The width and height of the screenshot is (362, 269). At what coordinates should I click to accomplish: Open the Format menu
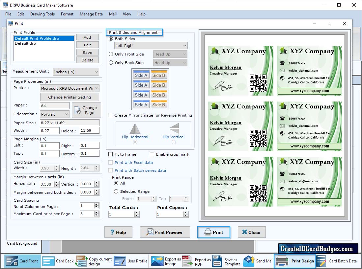point(67,14)
